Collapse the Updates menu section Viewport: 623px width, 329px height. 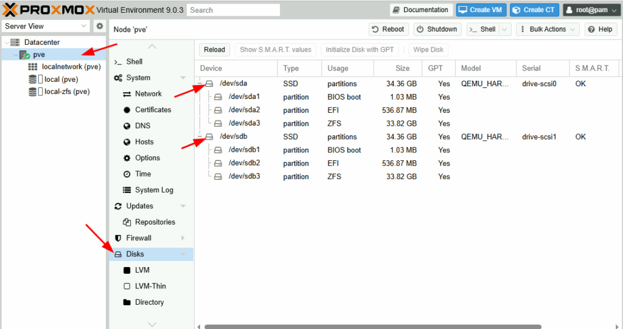(183, 206)
